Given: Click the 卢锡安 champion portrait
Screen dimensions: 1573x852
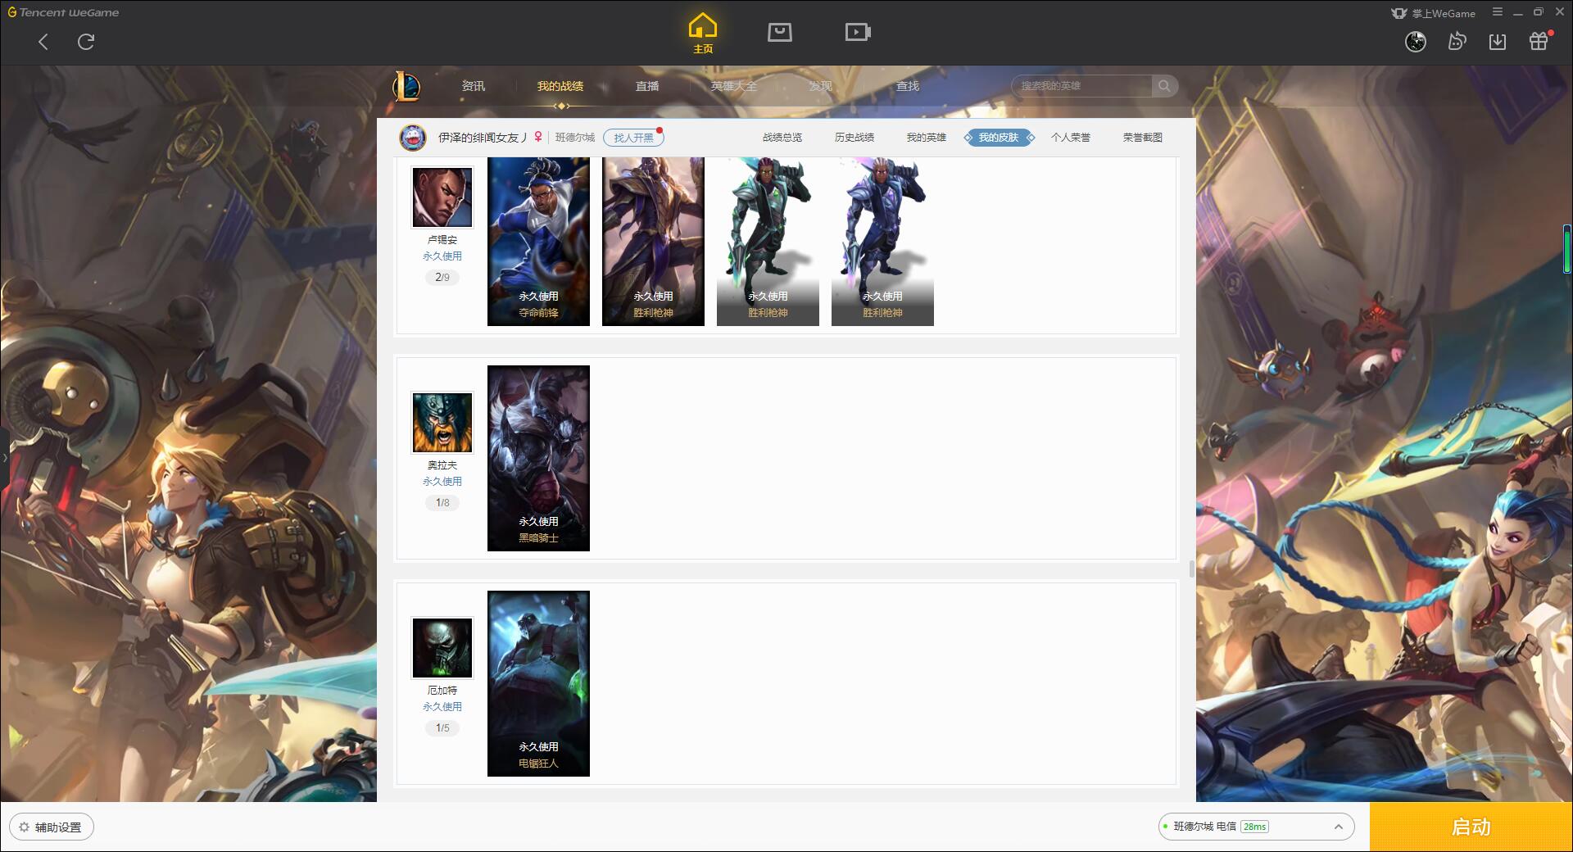Looking at the screenshot, I should 442,197.
